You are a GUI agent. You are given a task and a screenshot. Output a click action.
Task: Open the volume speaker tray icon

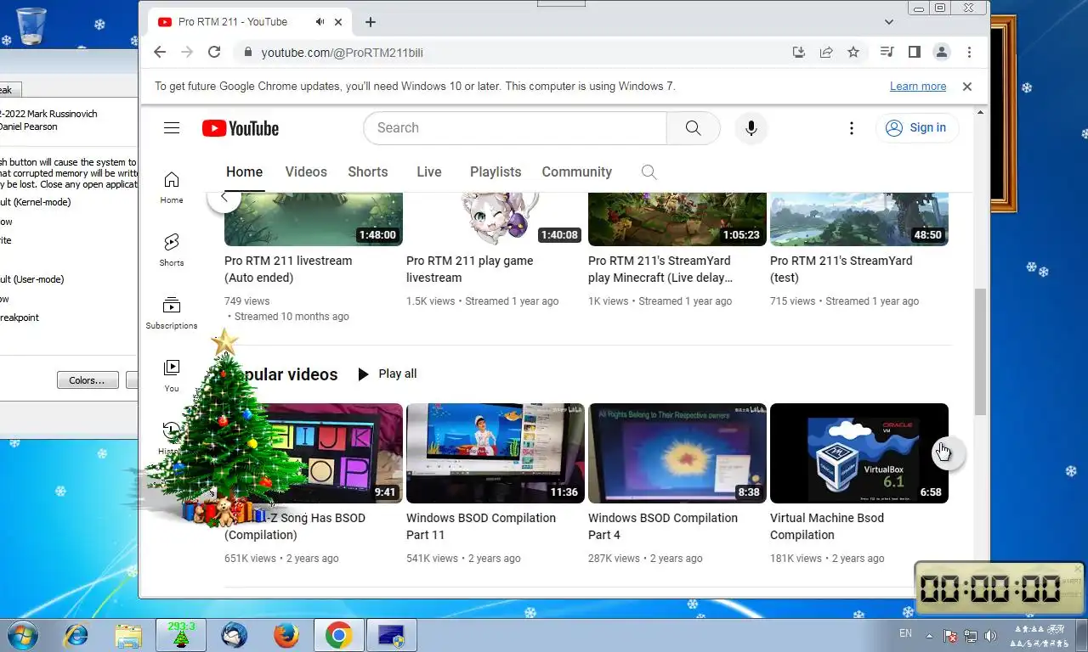pos(990,635)
